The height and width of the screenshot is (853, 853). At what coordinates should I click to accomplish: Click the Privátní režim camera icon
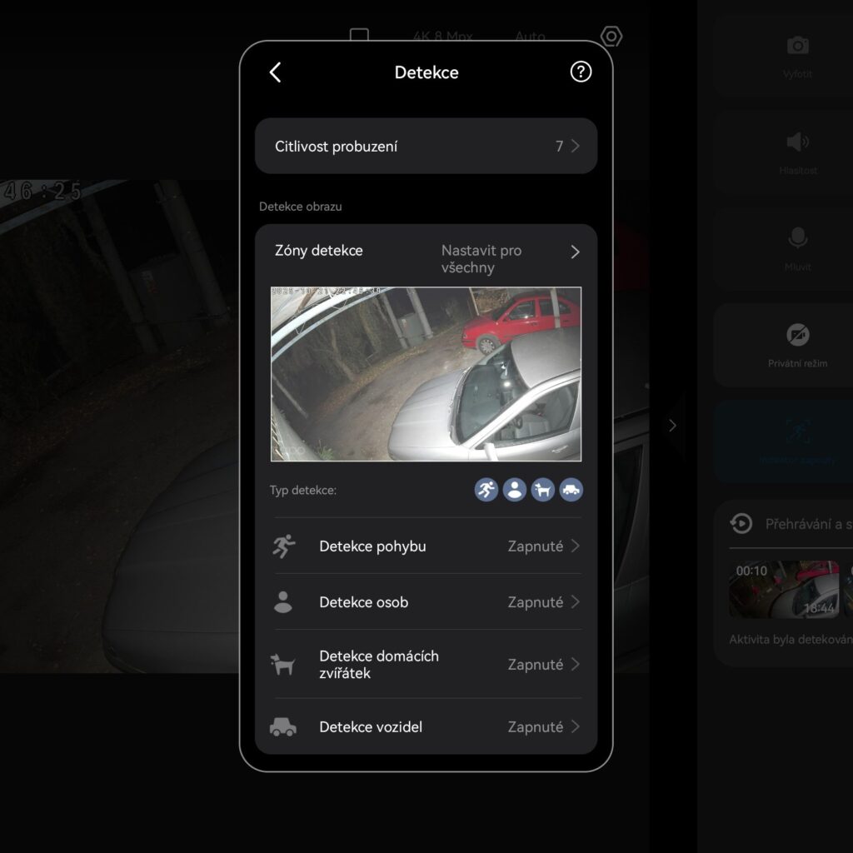tap(797, 335)
